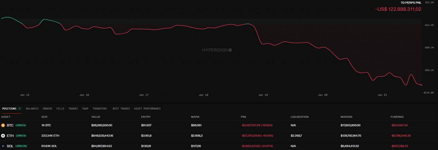
Task: Click the SOL LONG 10x badge
Action: 21,146
